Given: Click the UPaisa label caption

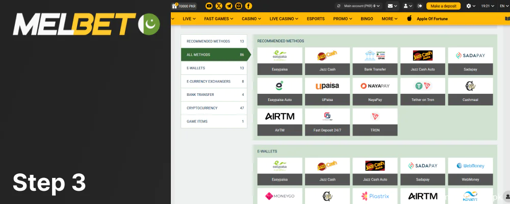Looking at the screenshot, I should point(327,99).
